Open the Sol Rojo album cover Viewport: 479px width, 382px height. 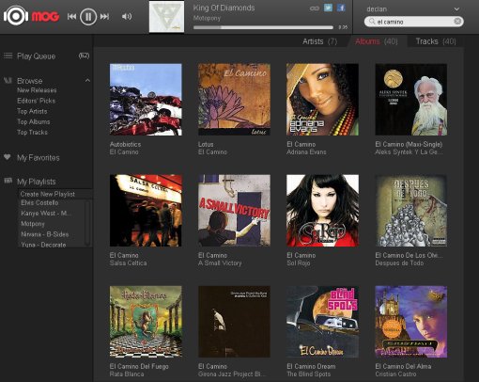(322, 211)
